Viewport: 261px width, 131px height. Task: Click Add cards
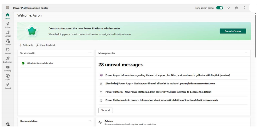[x=26, y=45]
